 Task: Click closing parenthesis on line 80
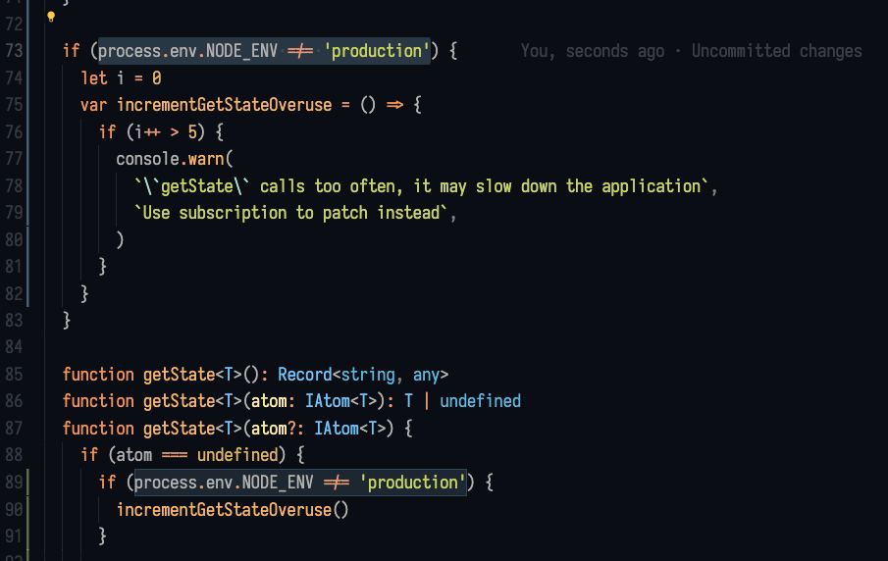[120, 239]
